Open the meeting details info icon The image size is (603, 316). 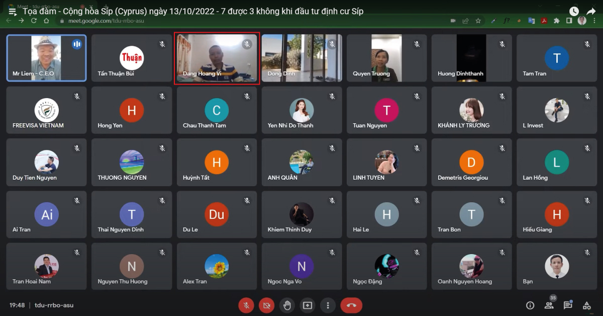coord(530,305)
